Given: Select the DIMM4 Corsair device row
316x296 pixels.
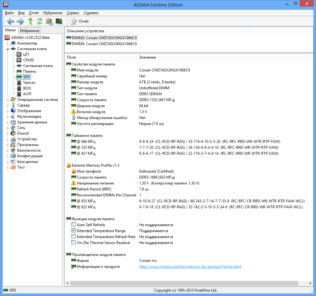Looking at the screenshot, I should coord(102,44).
